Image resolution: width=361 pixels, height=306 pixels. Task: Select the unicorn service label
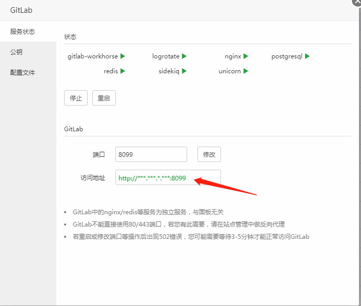(230, 71)
